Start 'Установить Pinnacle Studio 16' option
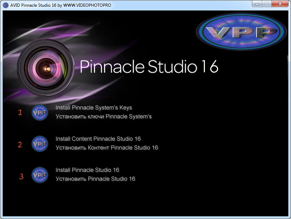291x219 pixels. pyautogui.click(x=95, y=179)
